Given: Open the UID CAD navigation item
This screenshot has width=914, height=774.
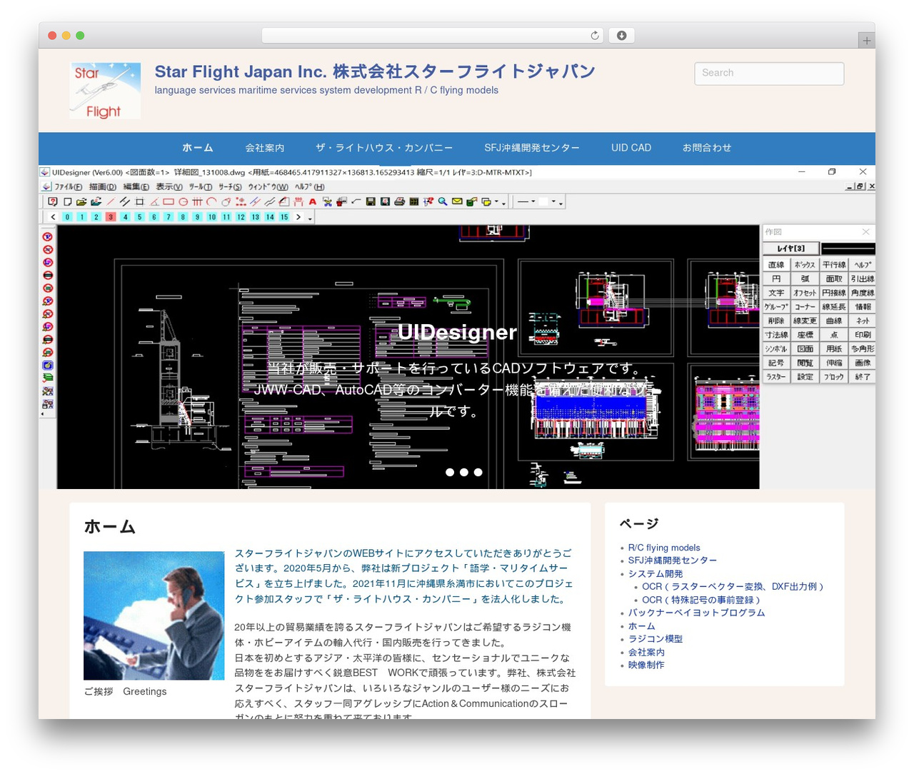Looking at the screenshot, I should (631, 148).
